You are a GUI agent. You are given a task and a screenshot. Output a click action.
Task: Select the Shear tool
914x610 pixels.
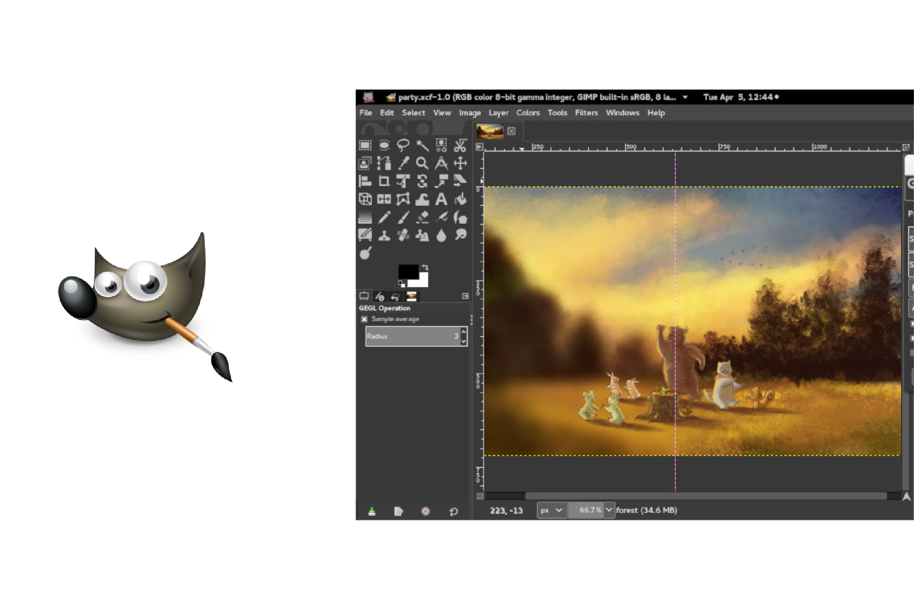460,181
